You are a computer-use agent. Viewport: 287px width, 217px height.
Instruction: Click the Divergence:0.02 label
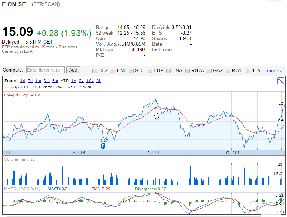click(x=151, y=189)
